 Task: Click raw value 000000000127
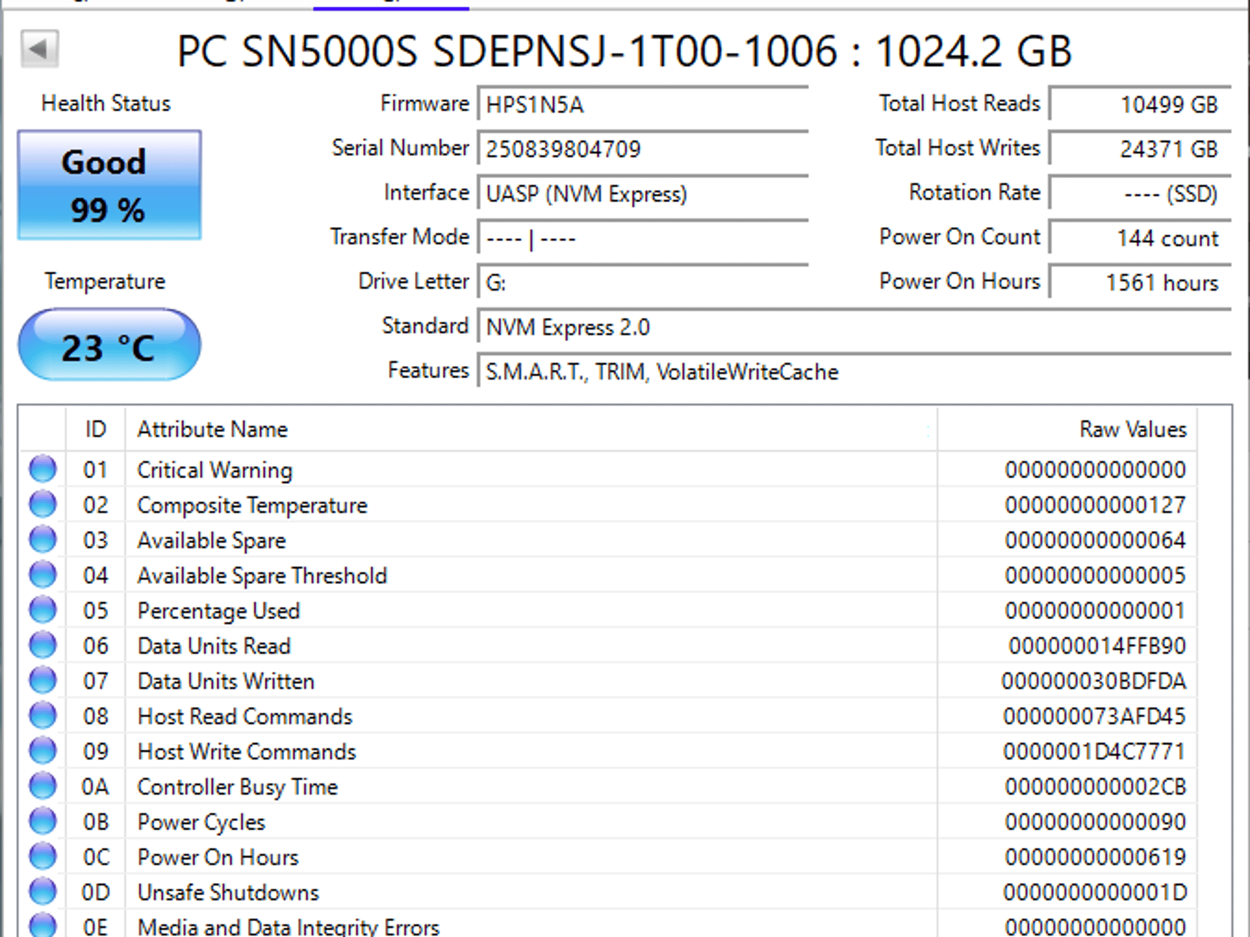coord(1096,505)
